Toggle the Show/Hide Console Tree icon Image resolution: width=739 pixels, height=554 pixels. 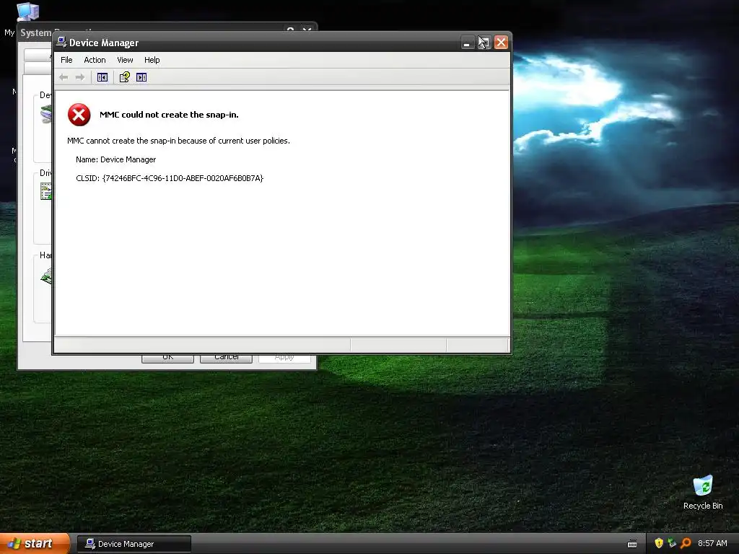(x=102, y=77)
